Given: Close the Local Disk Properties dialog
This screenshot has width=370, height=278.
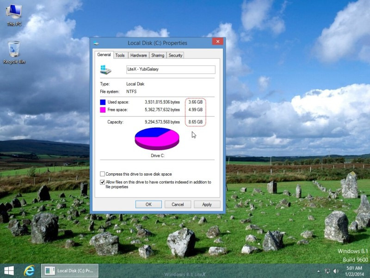Looking at the screenshot, I should (217, 42).
